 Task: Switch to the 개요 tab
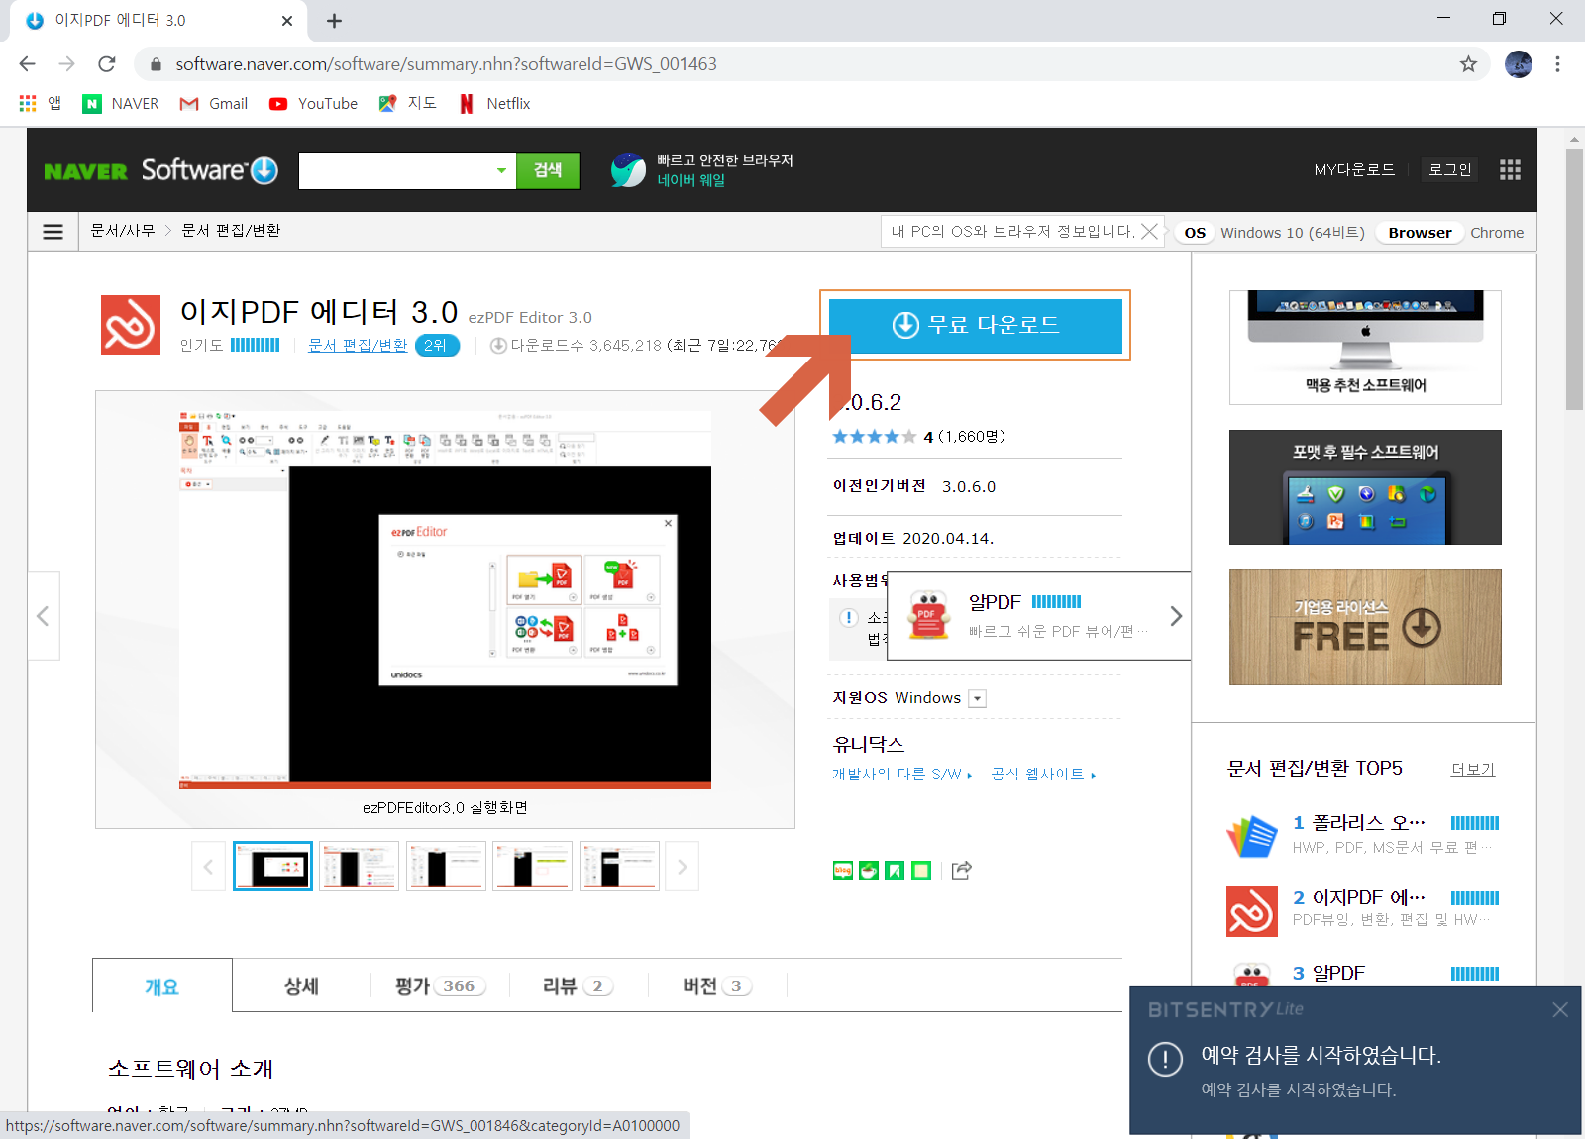tap(162, 986)
